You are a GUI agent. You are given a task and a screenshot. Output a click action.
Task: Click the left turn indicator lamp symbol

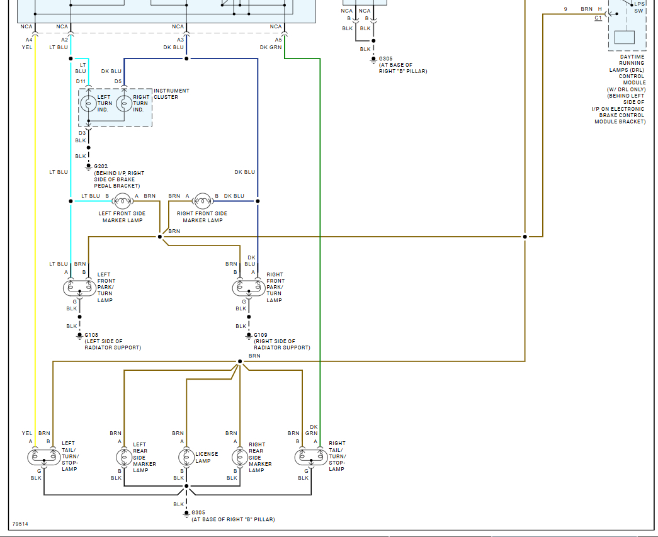pos(88,104)
